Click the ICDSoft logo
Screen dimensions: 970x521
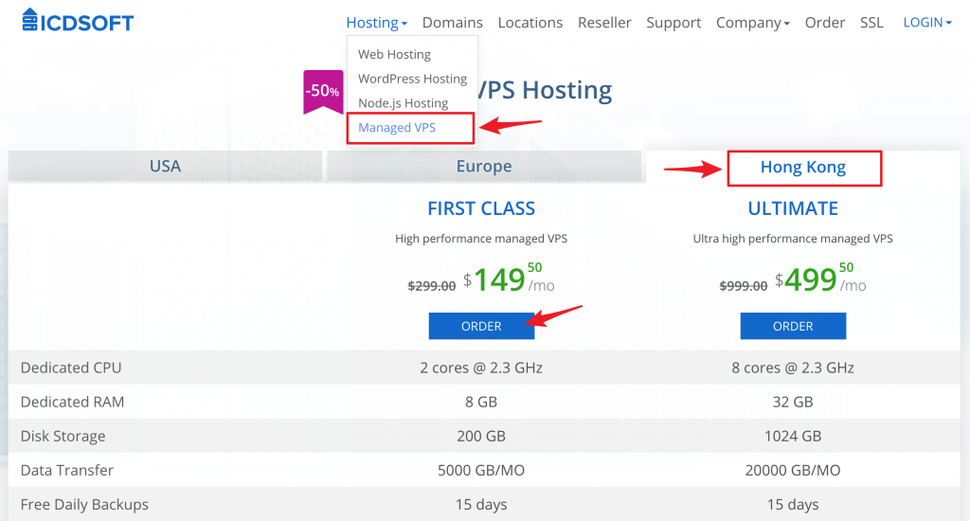click(x=78, y=22)
